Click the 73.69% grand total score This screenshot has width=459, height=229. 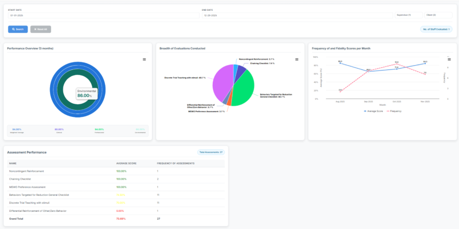point(121,219)
